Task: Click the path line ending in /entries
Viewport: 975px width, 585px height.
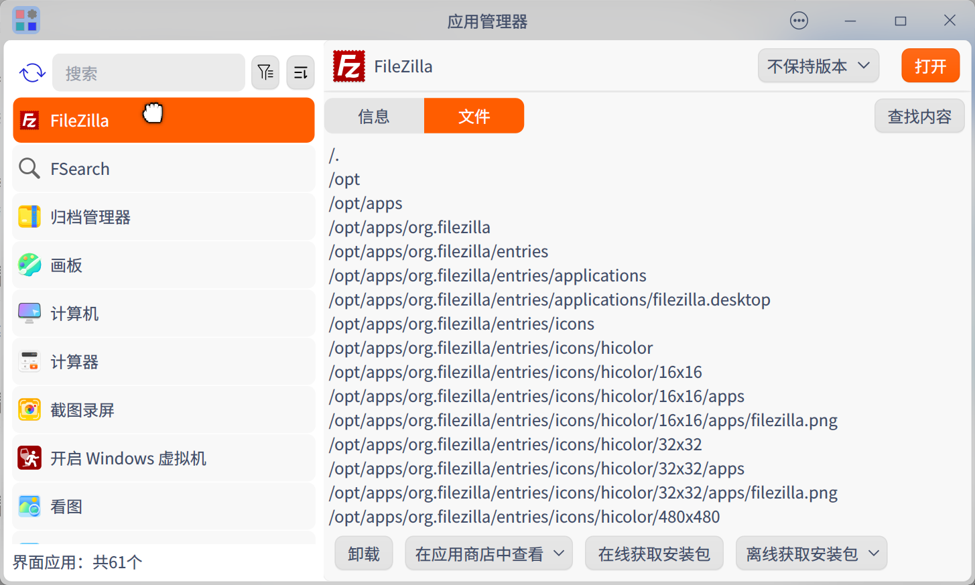Action: (x=439, y=252)
